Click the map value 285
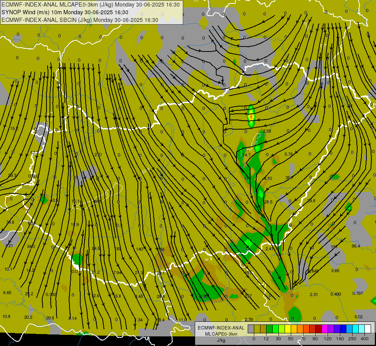 click(x=161, y=250)
